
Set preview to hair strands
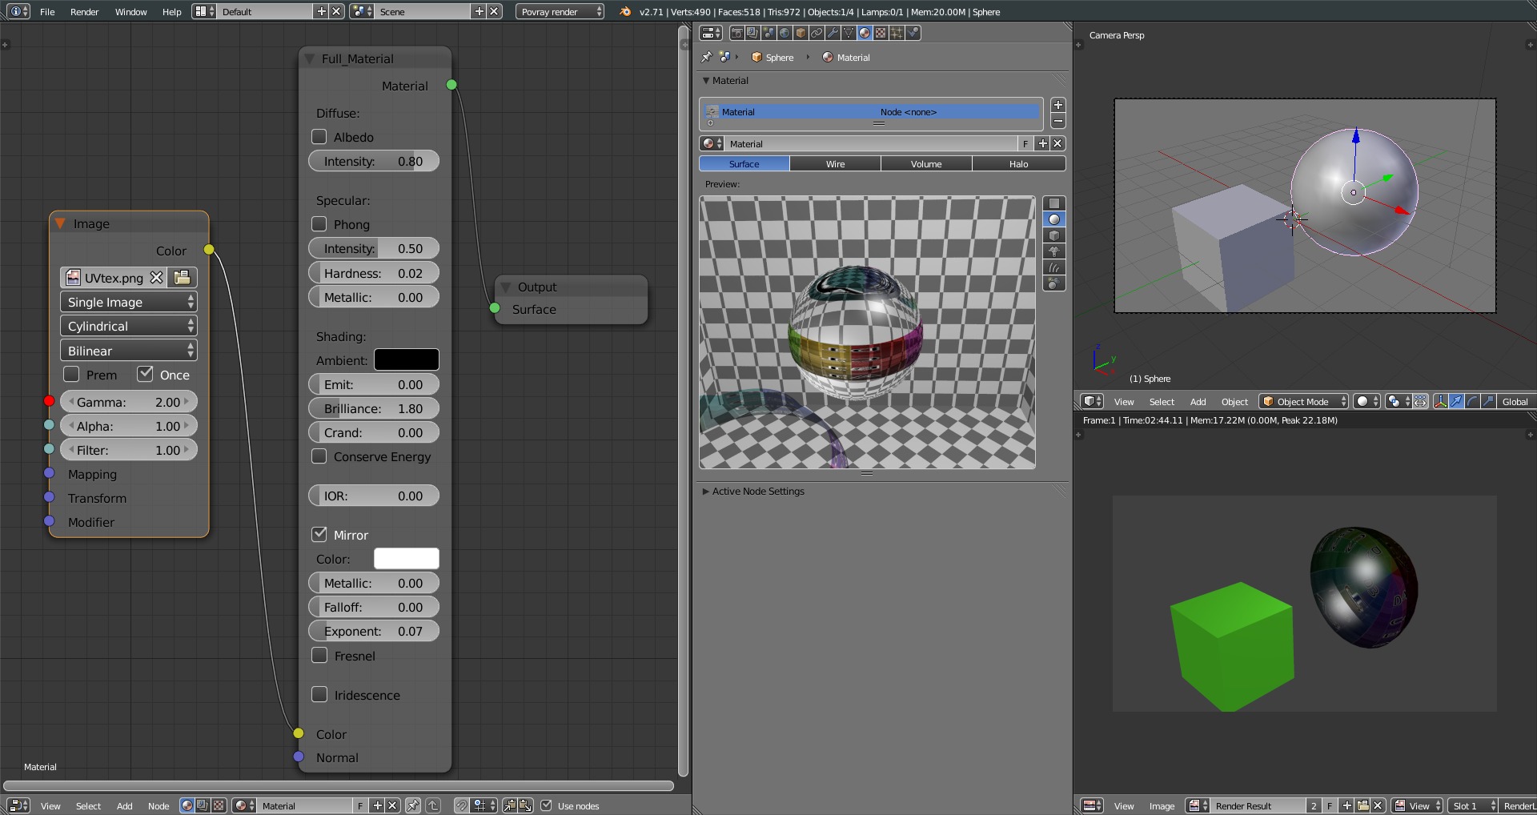coord(1053,267)
